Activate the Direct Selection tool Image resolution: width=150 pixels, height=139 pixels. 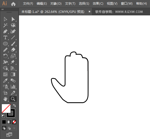(x=13, y=19)
